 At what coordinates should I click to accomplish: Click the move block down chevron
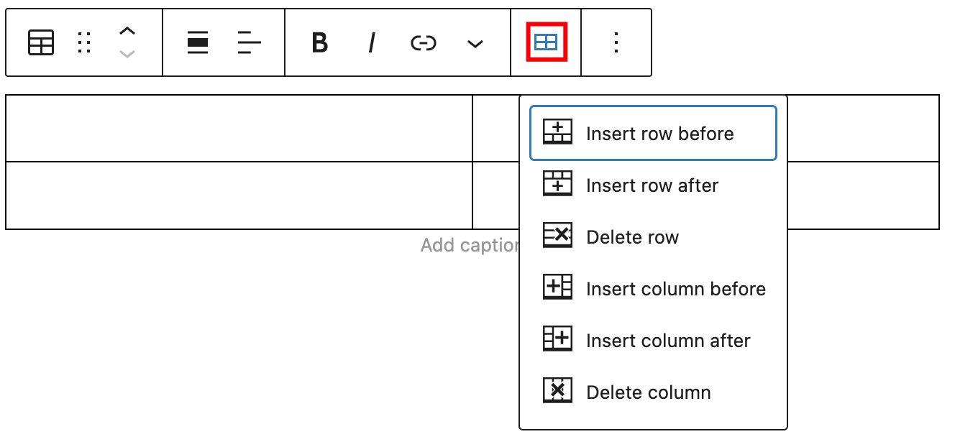(x=127, y=52)
